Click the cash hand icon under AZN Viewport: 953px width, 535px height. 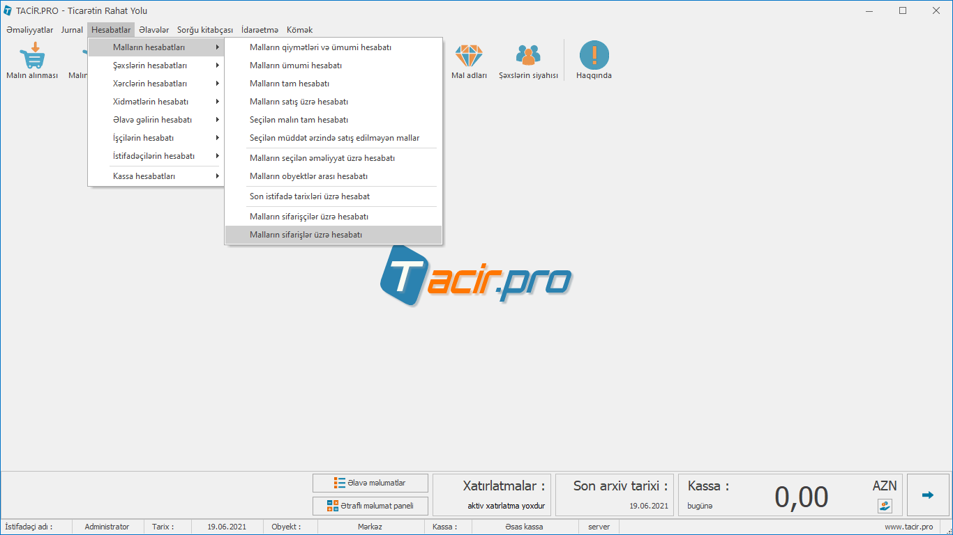[x=885, y=506]
